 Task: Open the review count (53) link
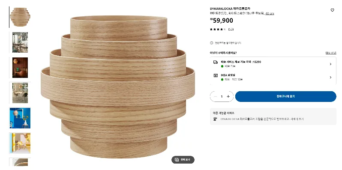click(231, 29)
